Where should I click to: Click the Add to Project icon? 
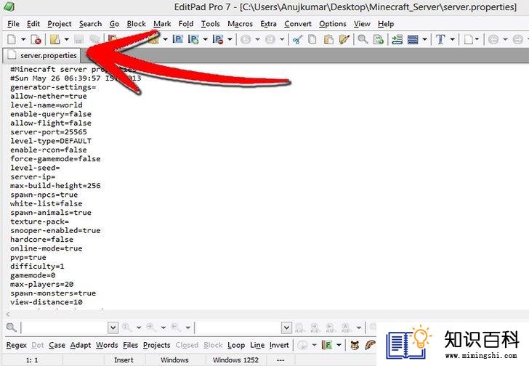178,39
